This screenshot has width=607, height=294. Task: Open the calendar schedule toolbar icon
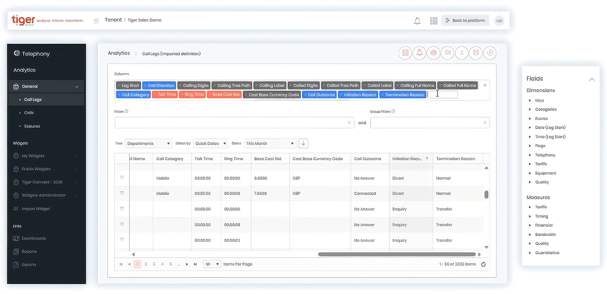coord(405,53)
